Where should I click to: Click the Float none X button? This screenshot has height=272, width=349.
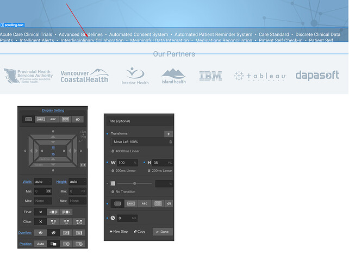[x=41, y=212]
